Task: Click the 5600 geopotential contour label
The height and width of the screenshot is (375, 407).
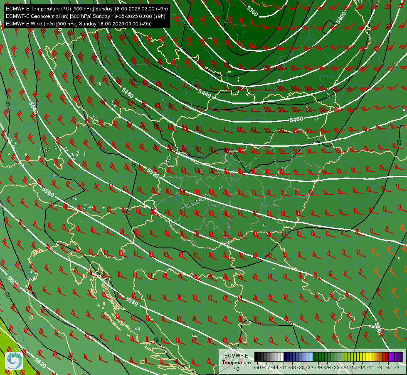Action: (13, 280)
